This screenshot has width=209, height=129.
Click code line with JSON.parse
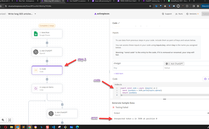[142, 90]
